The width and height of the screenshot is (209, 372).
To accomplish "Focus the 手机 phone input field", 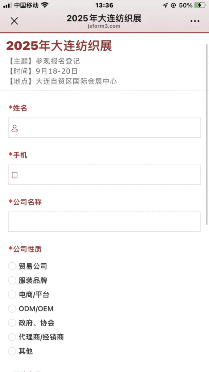I will [x=104, y=175].
